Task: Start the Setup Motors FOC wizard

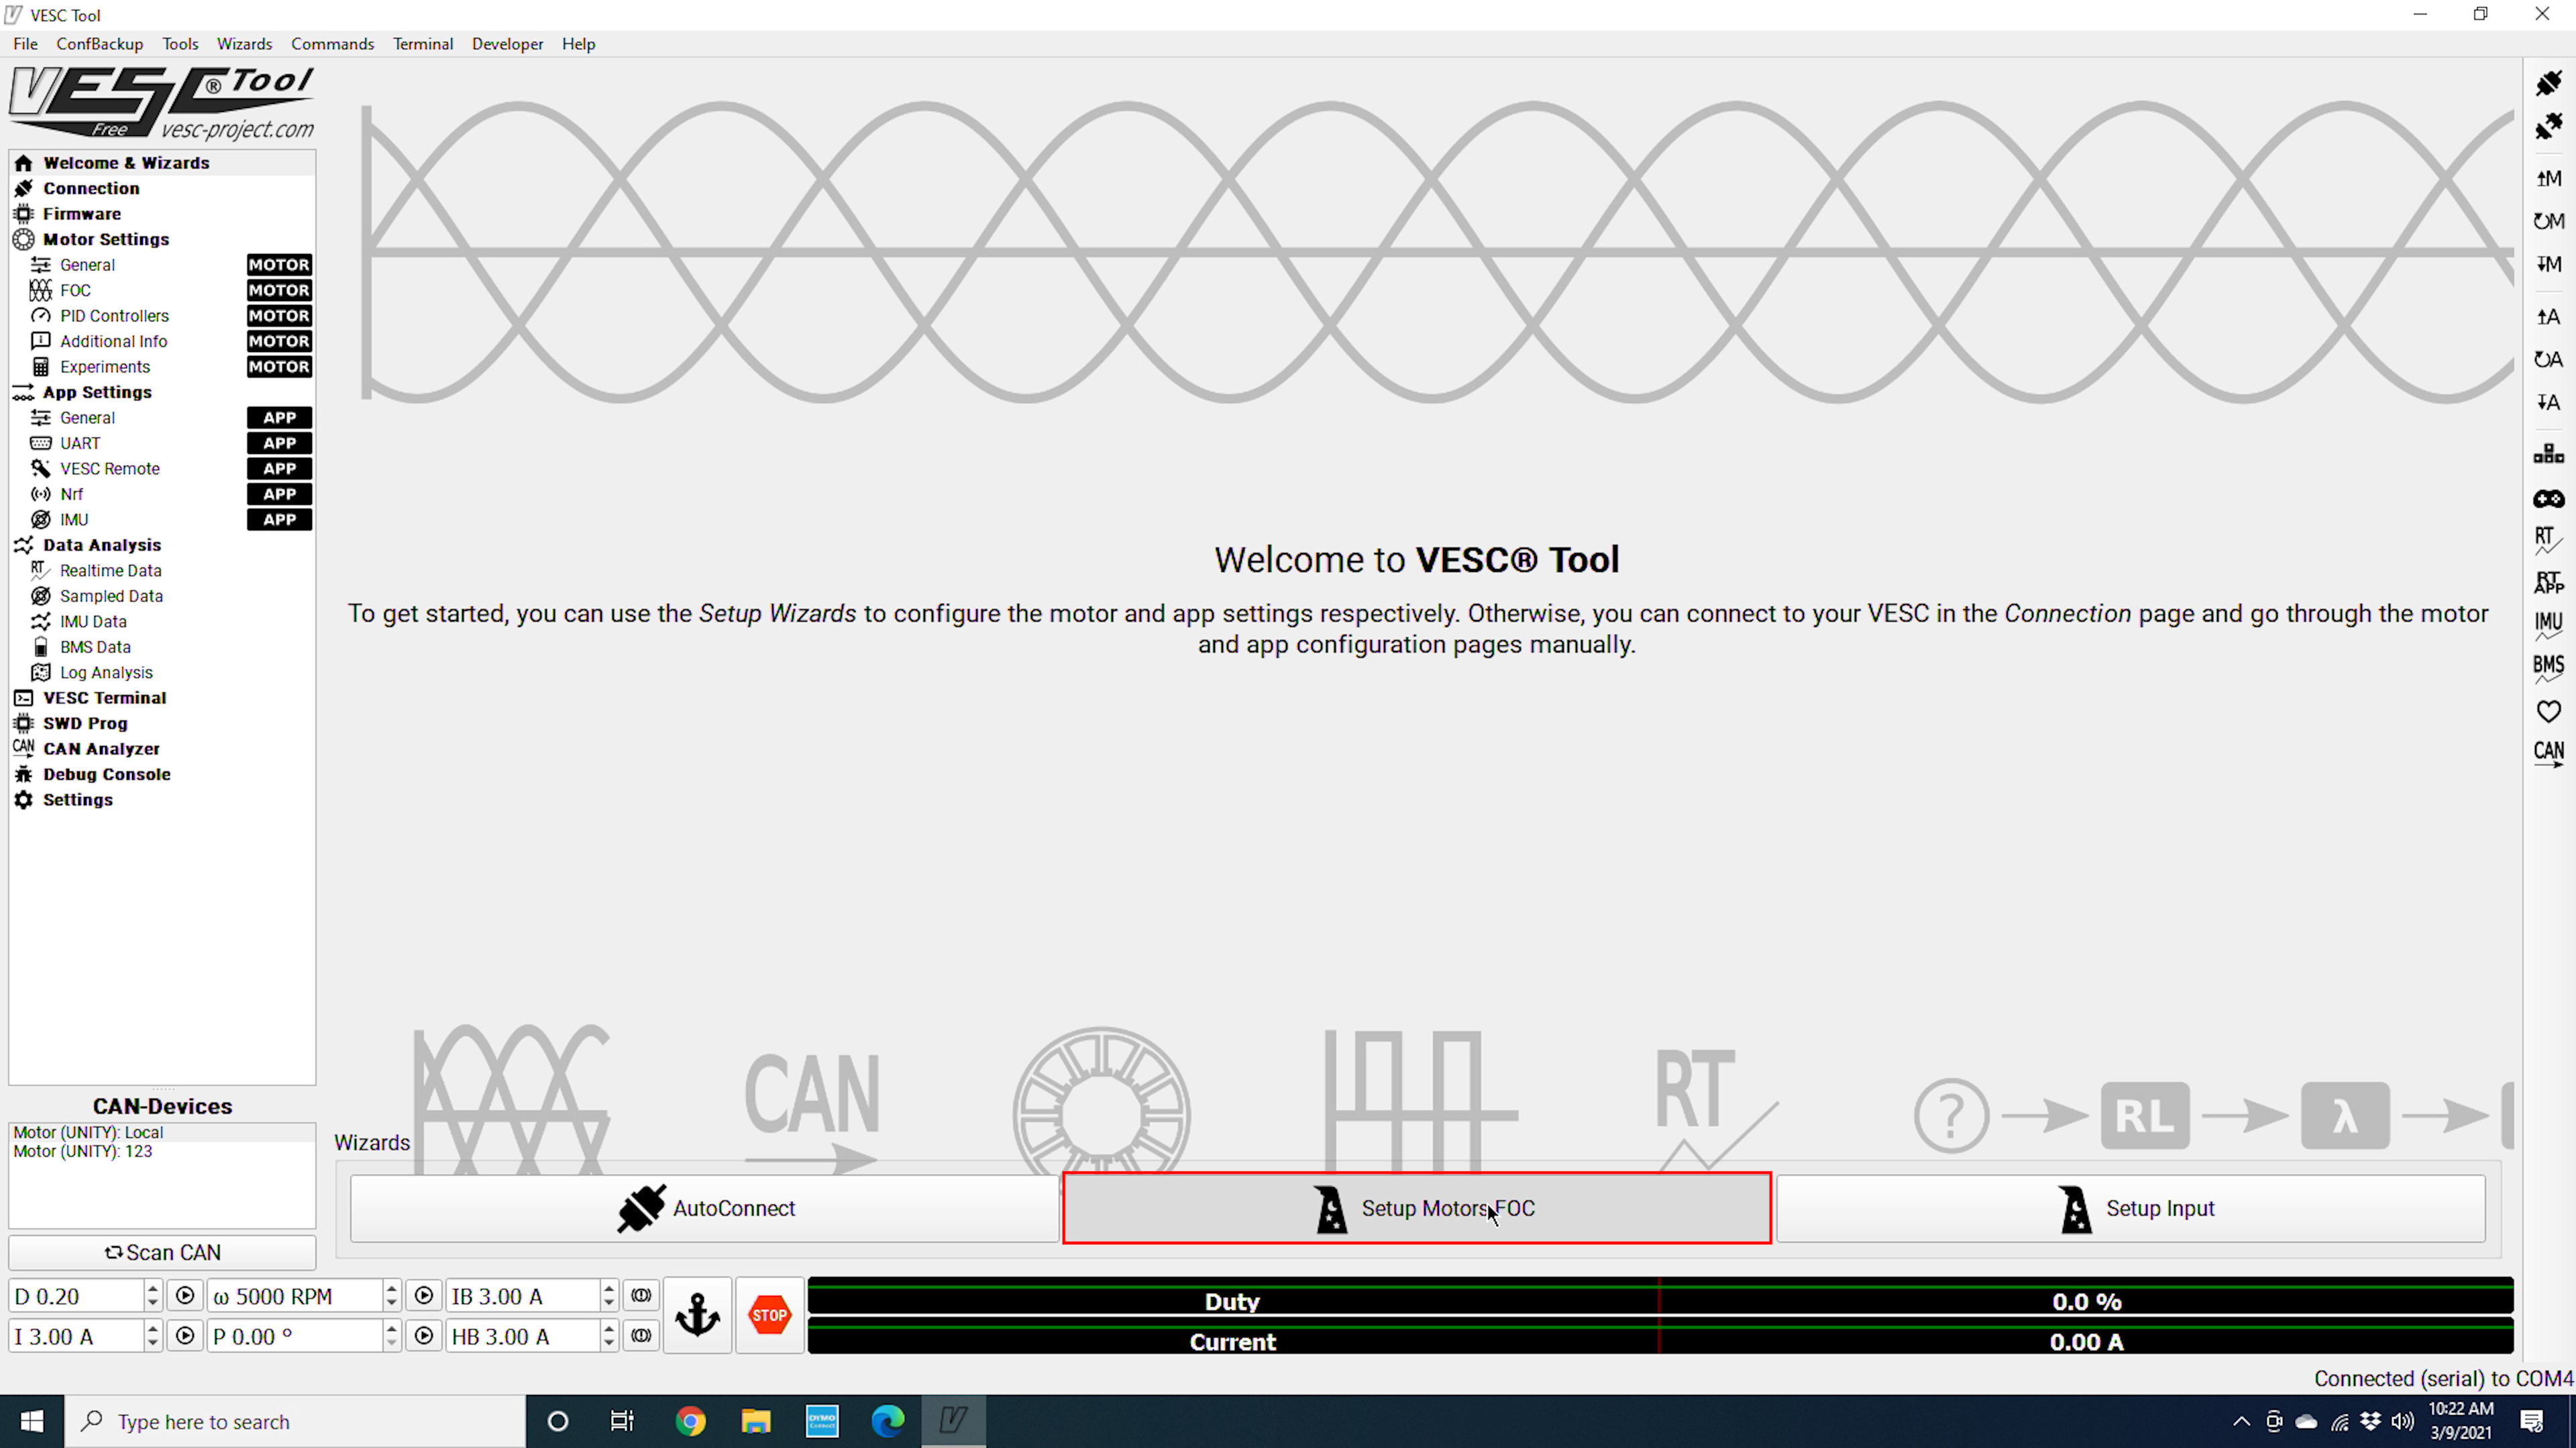Action: tap(1416, 1208)
